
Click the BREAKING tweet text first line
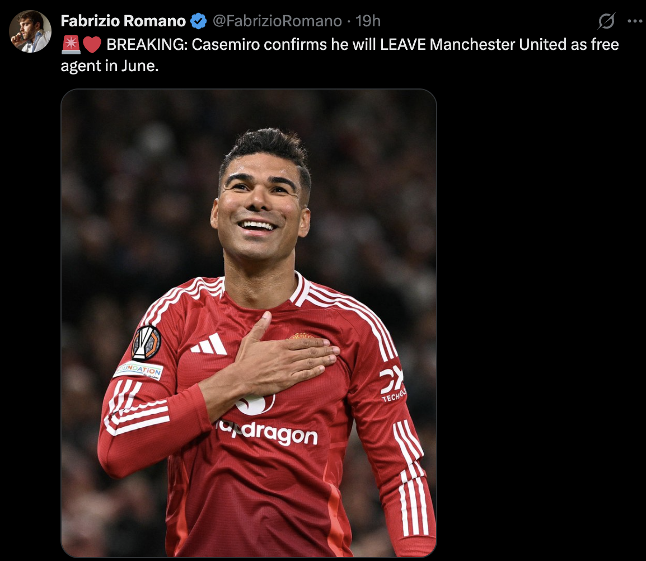363,45
